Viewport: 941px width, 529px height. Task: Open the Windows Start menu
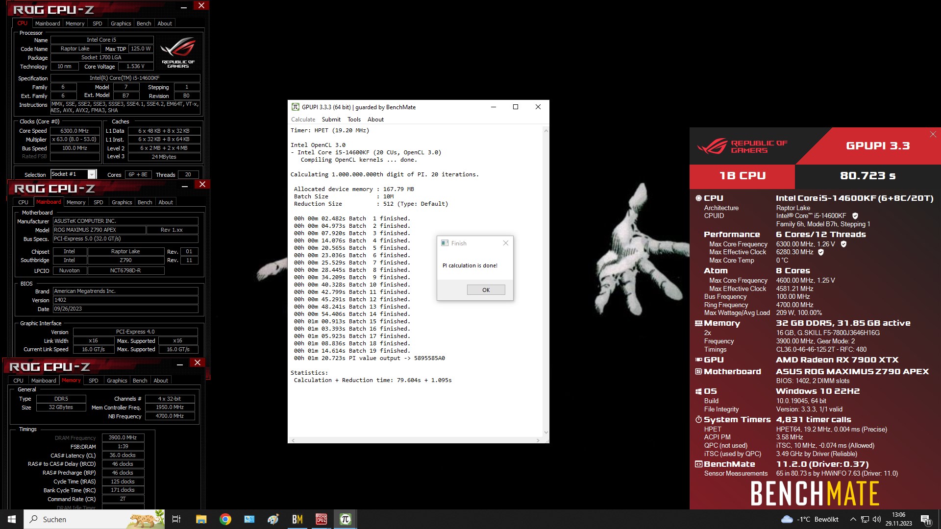pyautogui.click(x=12, y=519)
